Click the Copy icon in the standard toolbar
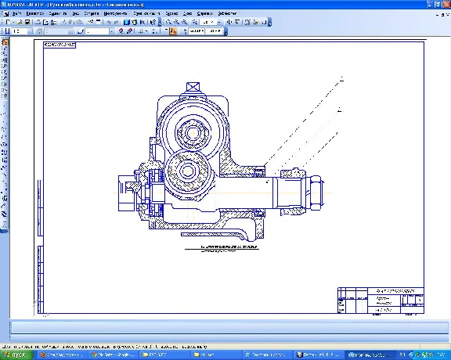Screen dimensions: 451x360 72,22
